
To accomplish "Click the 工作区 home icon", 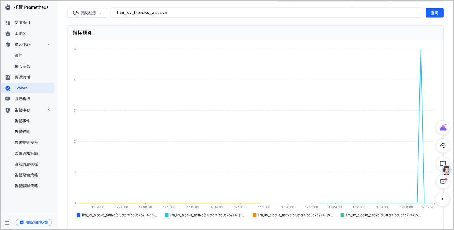I will [8, 33].
